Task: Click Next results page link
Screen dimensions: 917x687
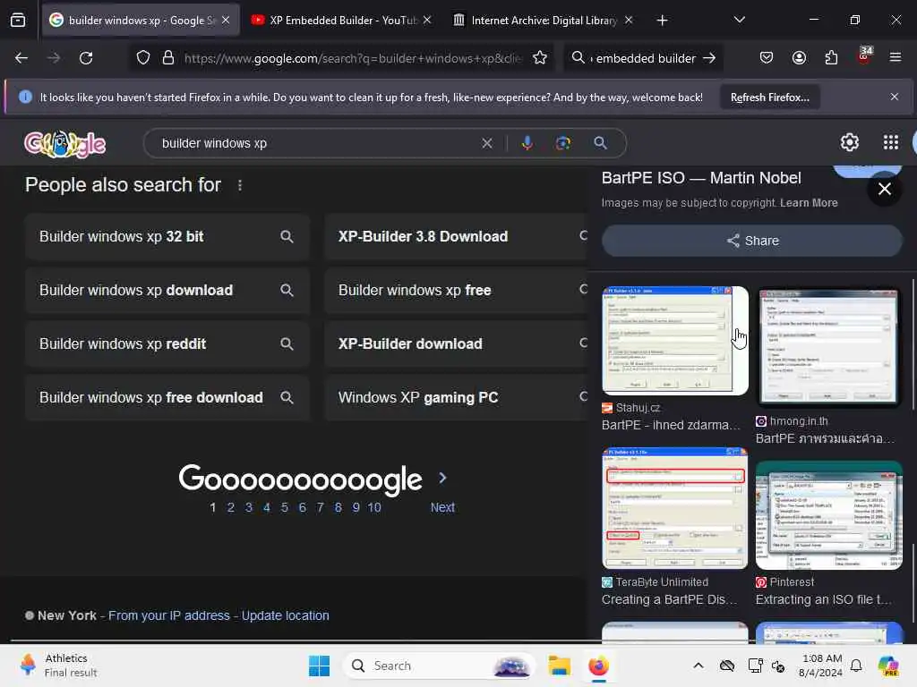Action: (442, 507)
